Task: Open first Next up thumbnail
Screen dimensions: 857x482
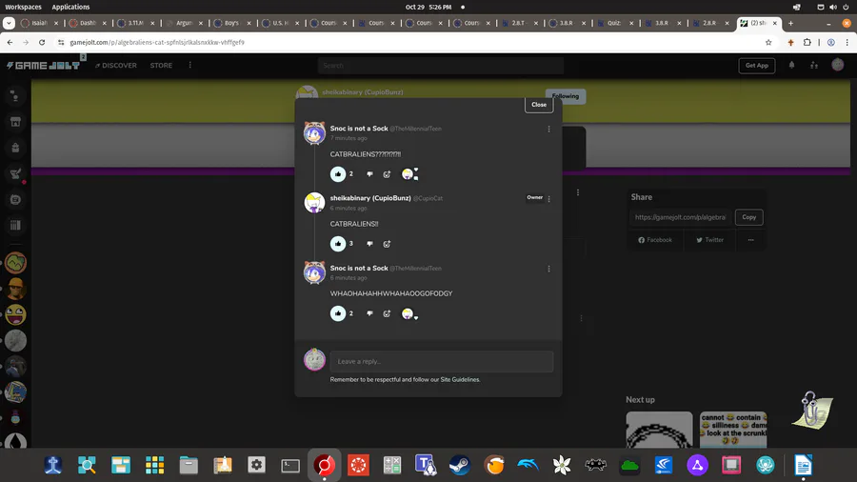Action: (x=659, y=430)
